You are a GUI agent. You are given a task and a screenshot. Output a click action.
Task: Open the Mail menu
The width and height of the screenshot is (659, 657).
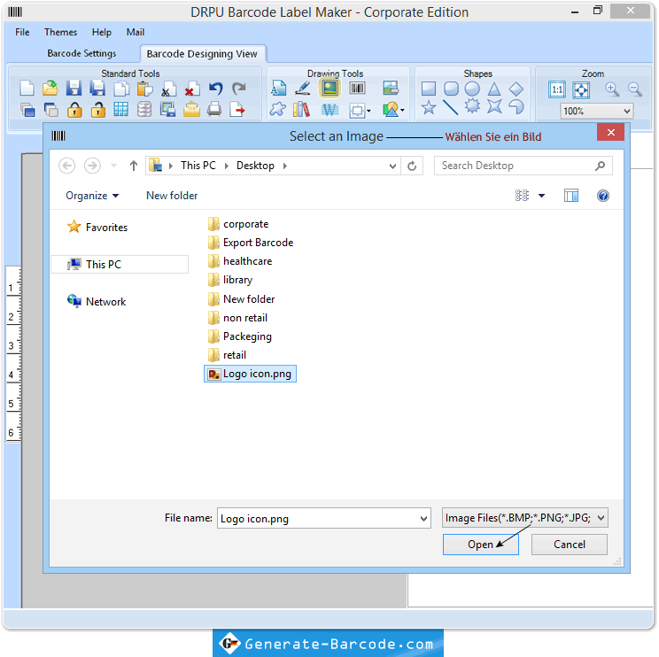pos(136,33)
